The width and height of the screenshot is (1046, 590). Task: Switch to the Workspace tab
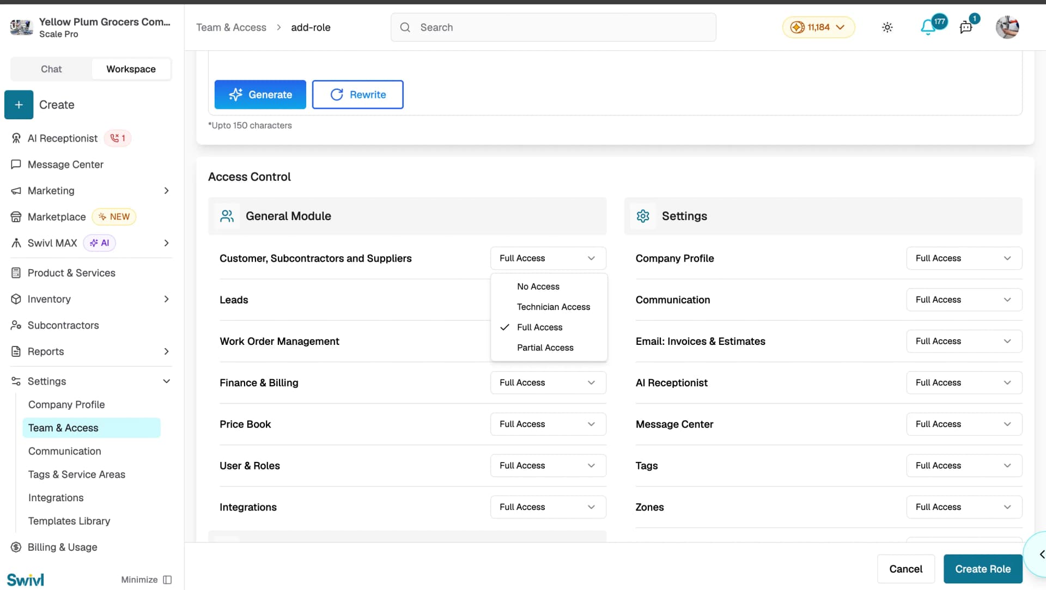131,69
